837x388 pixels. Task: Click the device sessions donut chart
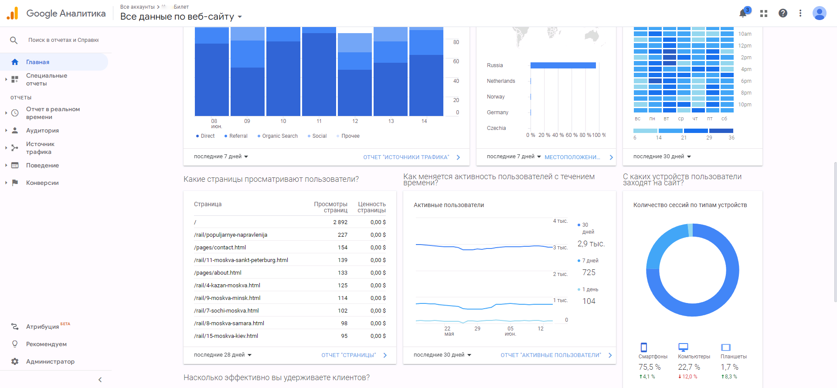coord(693,270)
